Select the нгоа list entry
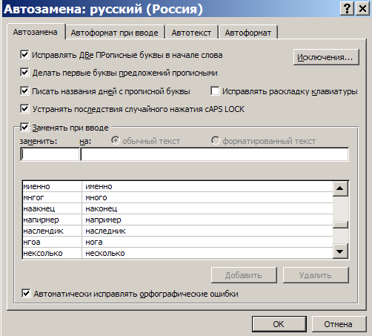Image resolution: width=372 pixels, height=336 pixels. point(32,242)
